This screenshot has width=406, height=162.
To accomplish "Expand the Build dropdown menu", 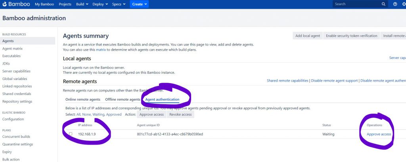I will pos(82,4).
